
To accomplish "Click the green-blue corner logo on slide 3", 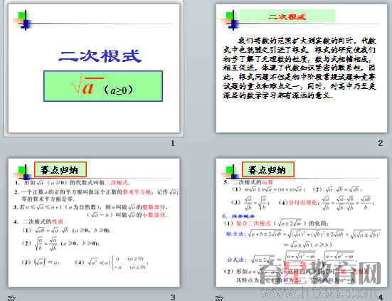I will 23,172.
